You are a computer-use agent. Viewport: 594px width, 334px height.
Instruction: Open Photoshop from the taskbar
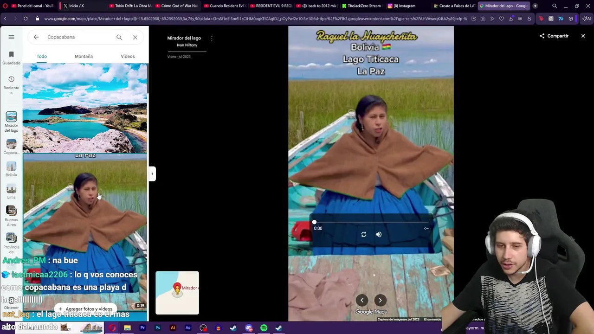(x=158, y=328)
